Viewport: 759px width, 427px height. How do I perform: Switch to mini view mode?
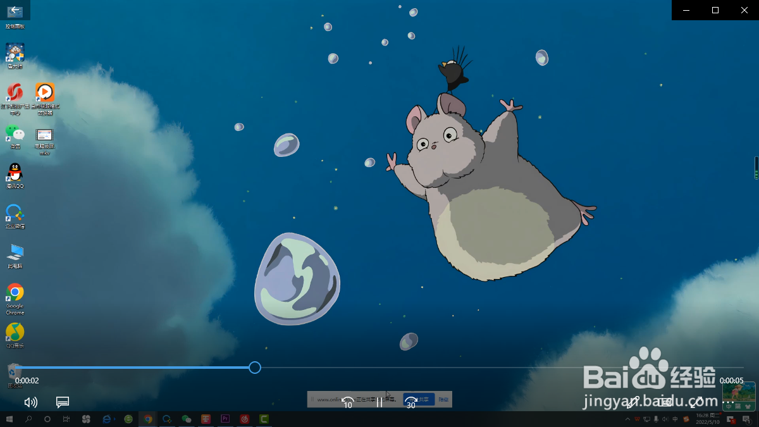click(665, 402)
